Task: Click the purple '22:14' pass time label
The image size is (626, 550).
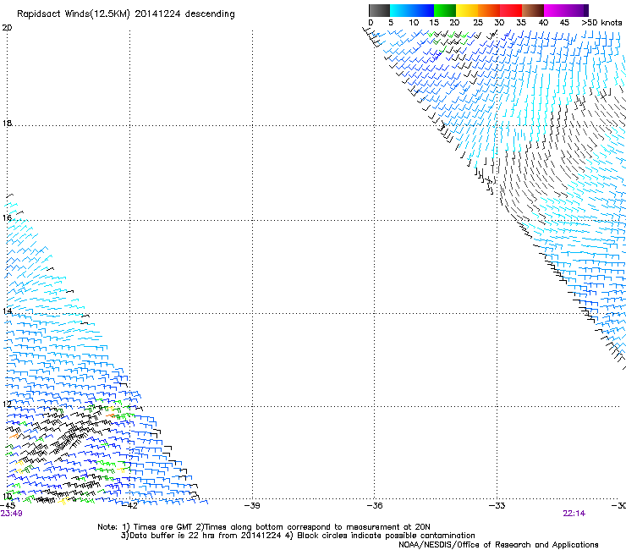Action: [574, 514]
